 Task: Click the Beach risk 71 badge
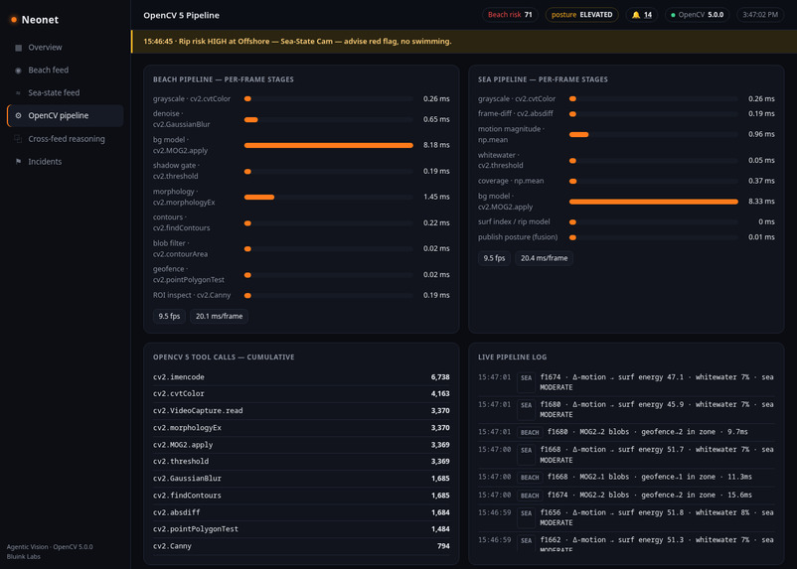coord(510,15)
